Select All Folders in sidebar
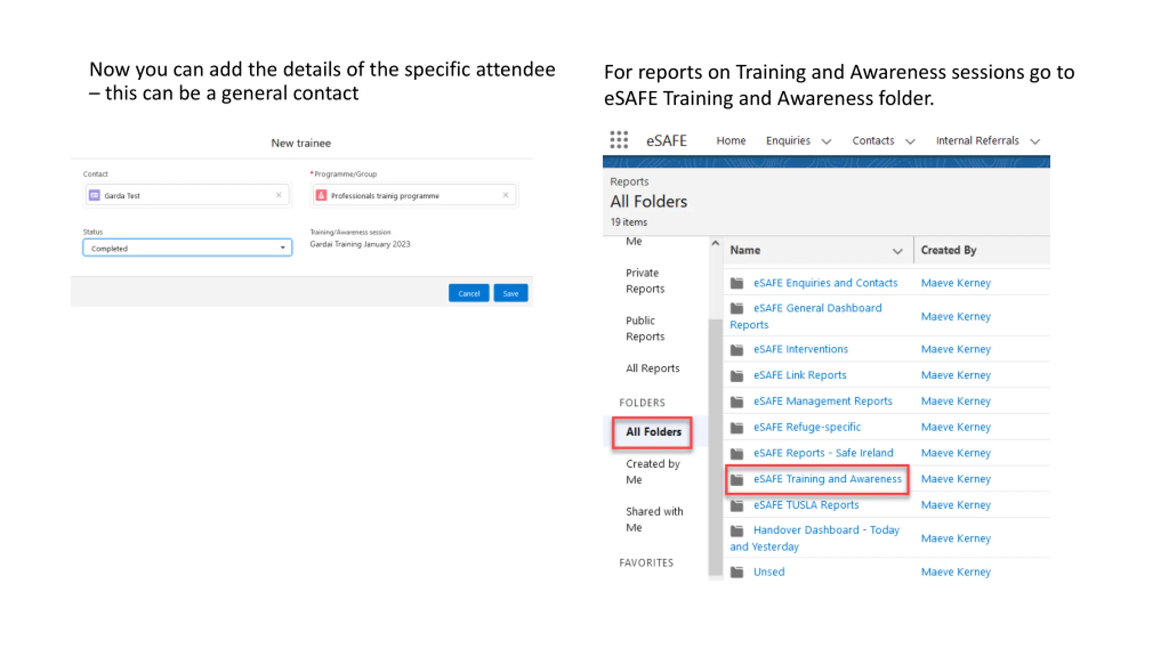Screen dimensions: 1169x657 pos(653,432)
